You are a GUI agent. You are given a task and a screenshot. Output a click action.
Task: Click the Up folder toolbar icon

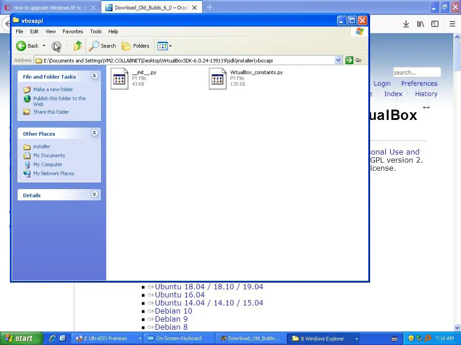pyautogui.click(x=78, y=46)
